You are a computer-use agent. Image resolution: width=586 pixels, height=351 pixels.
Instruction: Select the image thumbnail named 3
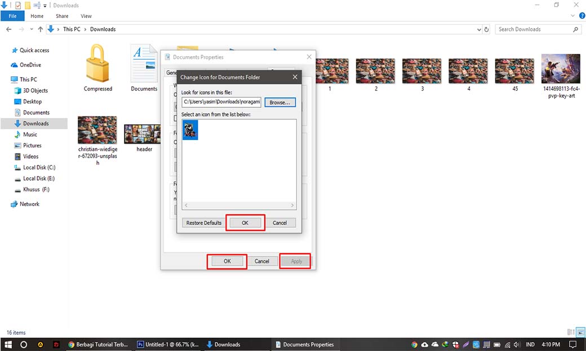pyautogui.click(x=421, y=71)
